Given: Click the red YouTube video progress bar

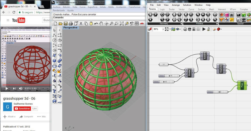Looking at the screenshot, I should (26, 85).
